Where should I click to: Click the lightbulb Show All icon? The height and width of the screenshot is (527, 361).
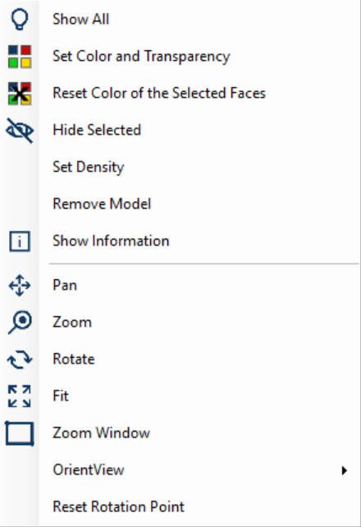tap(20, 19)
